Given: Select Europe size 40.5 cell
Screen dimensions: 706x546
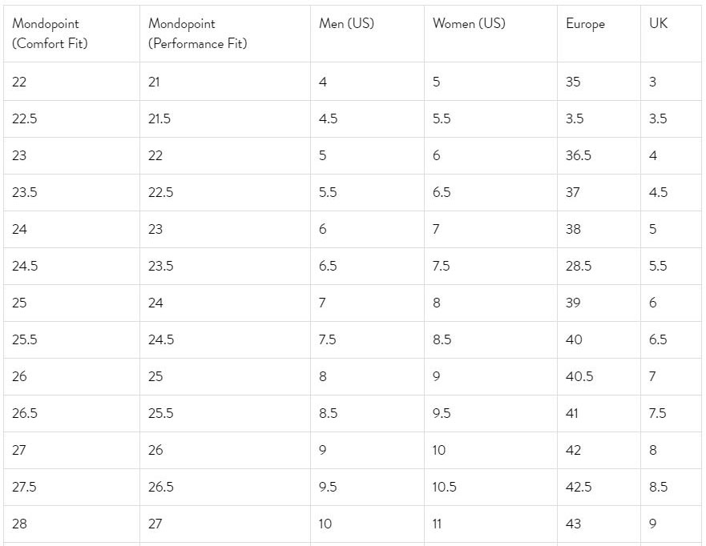Looking at the screenshot, I should [579, 377].
